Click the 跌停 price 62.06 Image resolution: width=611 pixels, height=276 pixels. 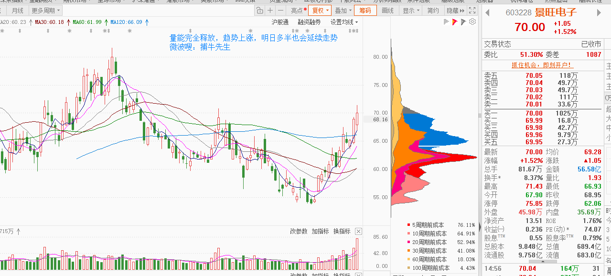pyautogui.click(x=592, y=203)
